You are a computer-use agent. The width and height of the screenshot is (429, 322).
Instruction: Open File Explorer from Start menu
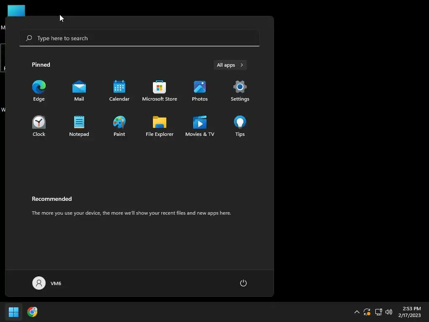(x=160, y=126)
